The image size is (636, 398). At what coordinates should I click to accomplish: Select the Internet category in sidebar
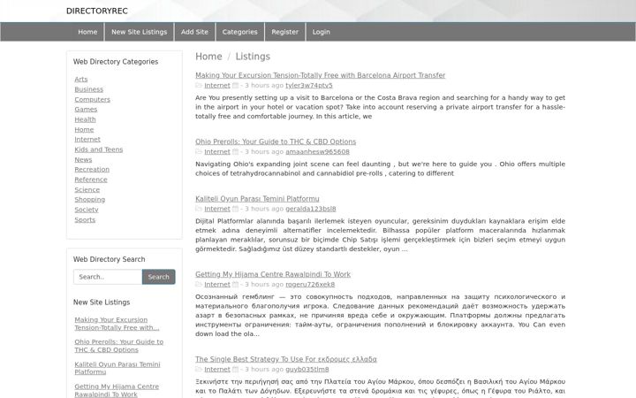tap(87, 140)
